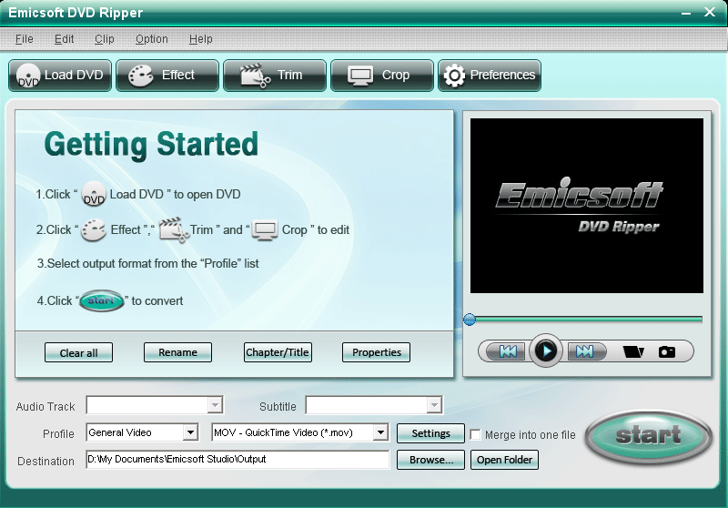Open the snapshot folder icon

pyautogui.click(x=632, y=351)
